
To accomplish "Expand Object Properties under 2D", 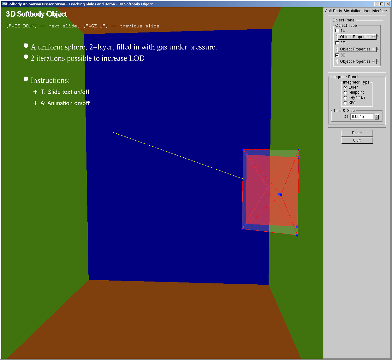I will coord(357,49).
